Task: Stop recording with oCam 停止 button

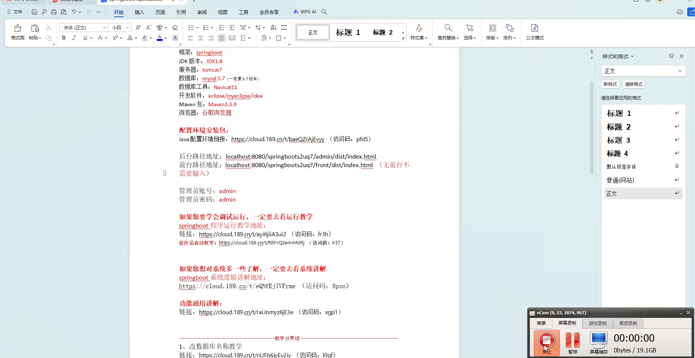Action: tap(547, 343)
